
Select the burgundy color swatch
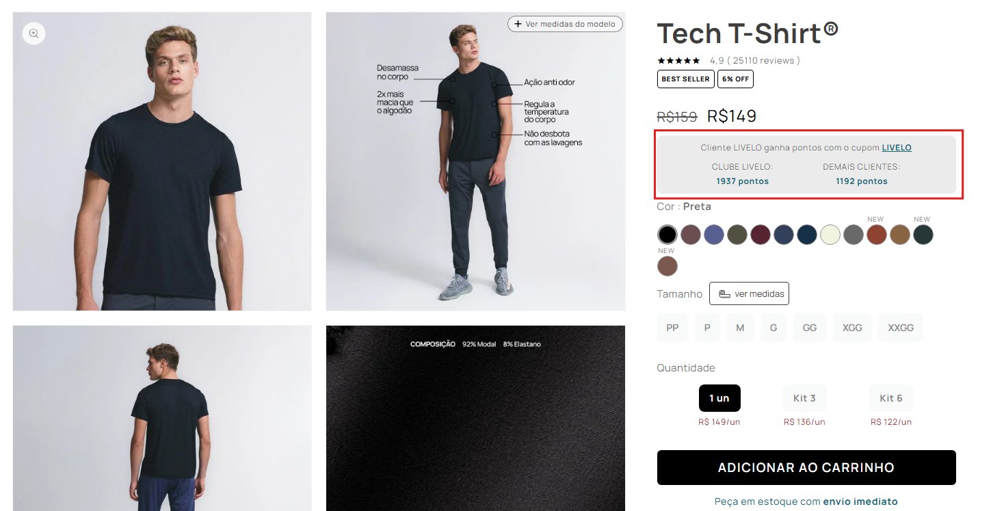coord(761,235)
